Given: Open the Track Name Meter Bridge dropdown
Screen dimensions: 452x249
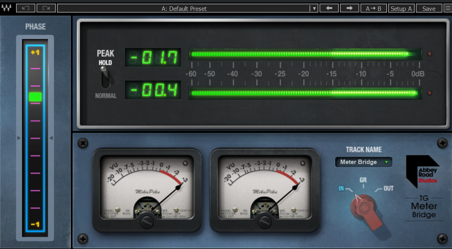Looking at the screenshot, I should [x=364, y=162].
